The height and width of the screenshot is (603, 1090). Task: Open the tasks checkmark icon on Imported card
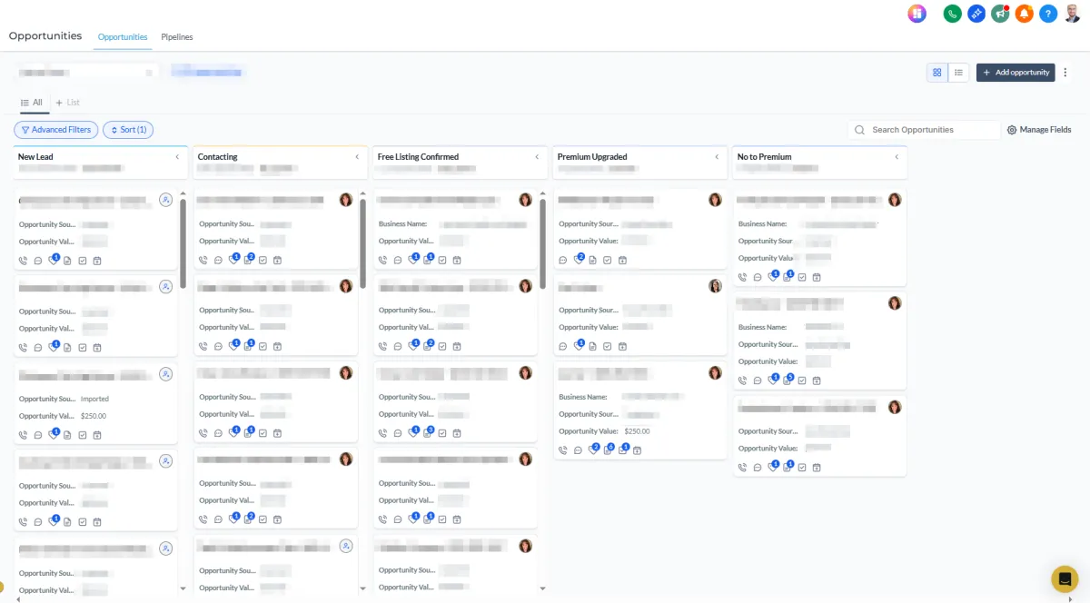click(82, 433)
